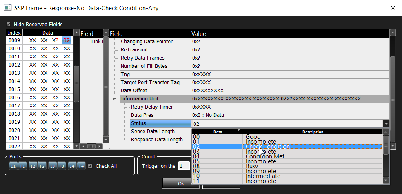This screenshot has width=402, height=194.
Task: Select 02 Check Condition option
Action: point(287,147)
